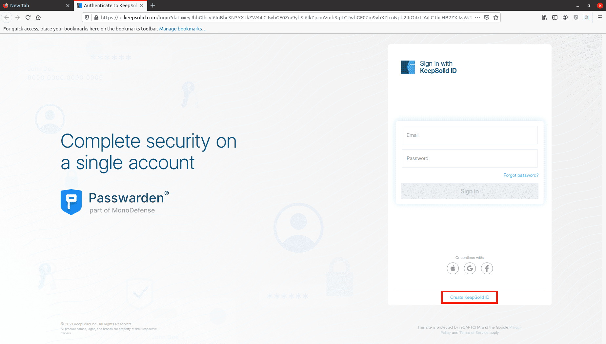
Task: Go to the Firefox home page
Action: tap(38, 17)
